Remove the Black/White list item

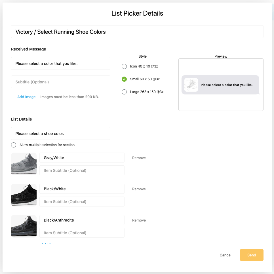click(139, 189)
